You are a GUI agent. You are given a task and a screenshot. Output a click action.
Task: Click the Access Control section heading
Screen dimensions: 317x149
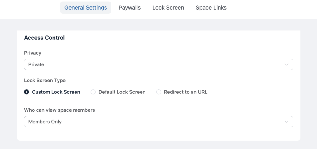(44, 38)
